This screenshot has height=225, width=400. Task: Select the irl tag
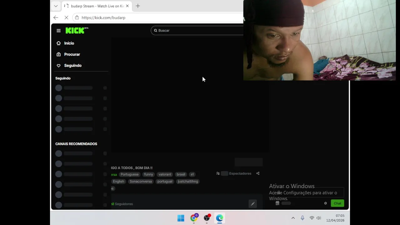coord(192,174)
